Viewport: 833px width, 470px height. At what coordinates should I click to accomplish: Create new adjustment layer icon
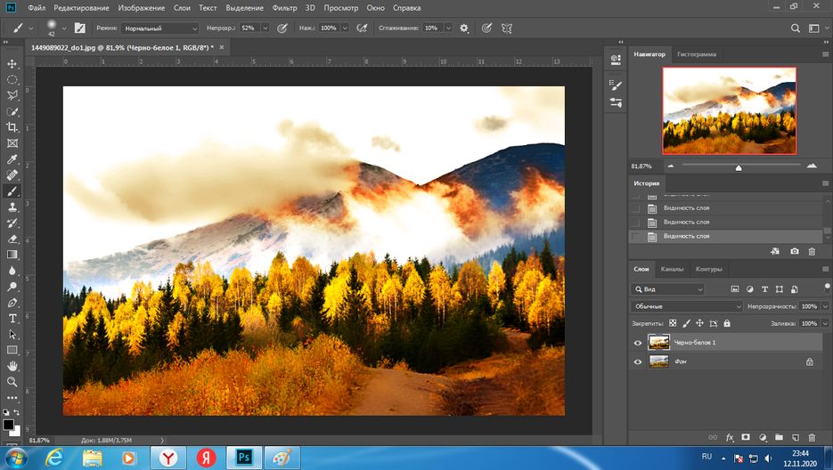[x=763, y=438]
